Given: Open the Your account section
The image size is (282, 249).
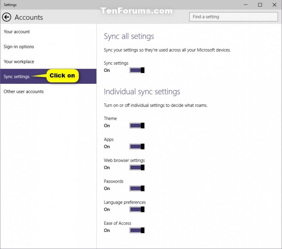Looking at the screenshot, I should pyautogui.click(x=17, y=32).
